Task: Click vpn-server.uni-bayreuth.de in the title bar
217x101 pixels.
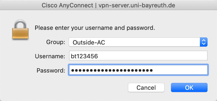Action: [137, 5]
